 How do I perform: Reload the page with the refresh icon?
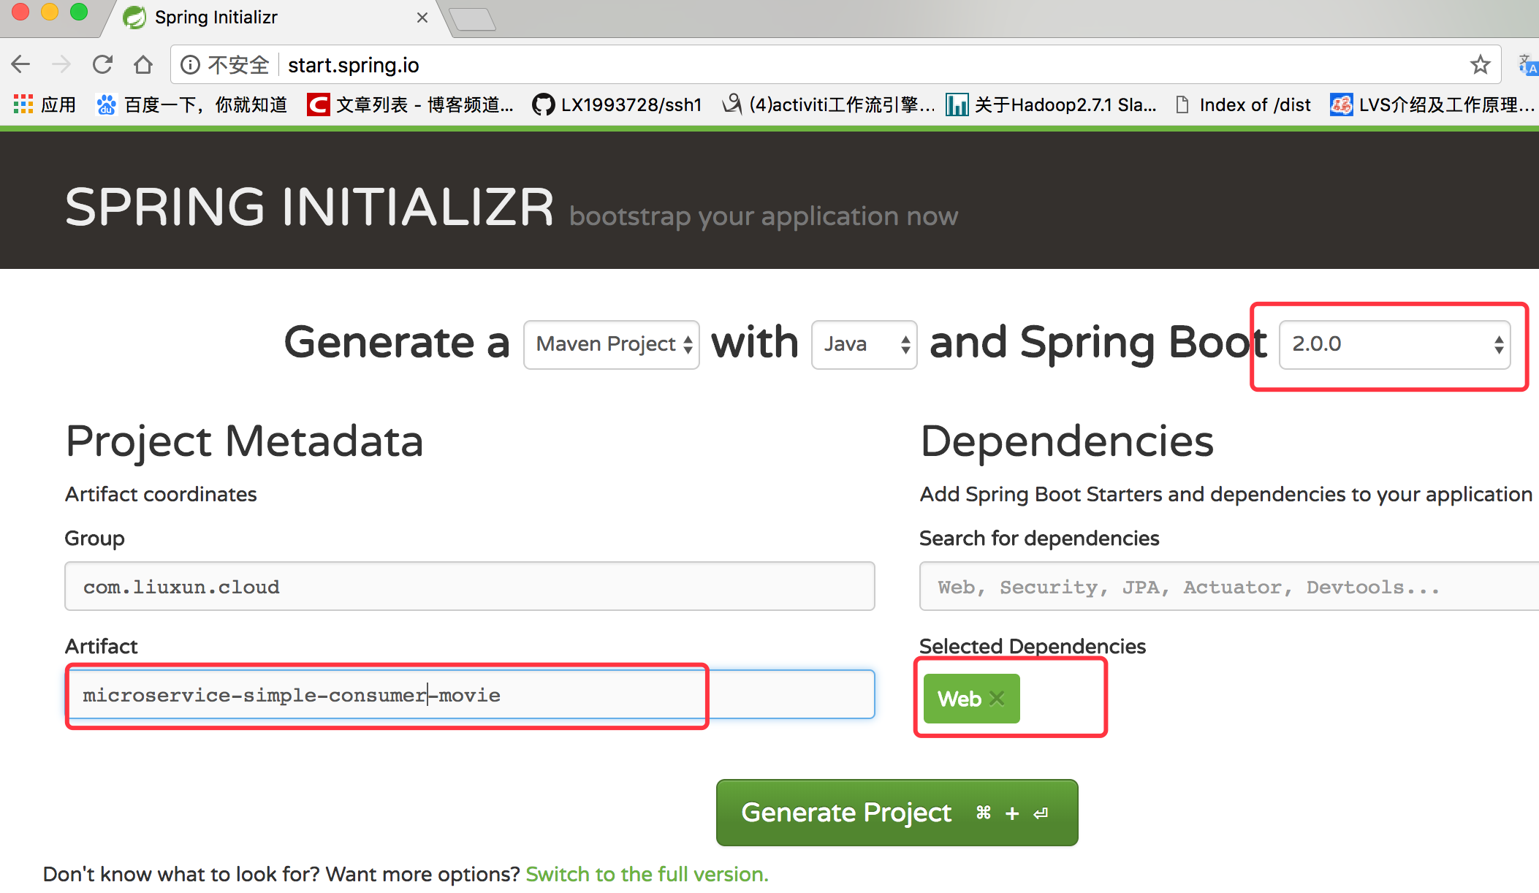[102, 65]
